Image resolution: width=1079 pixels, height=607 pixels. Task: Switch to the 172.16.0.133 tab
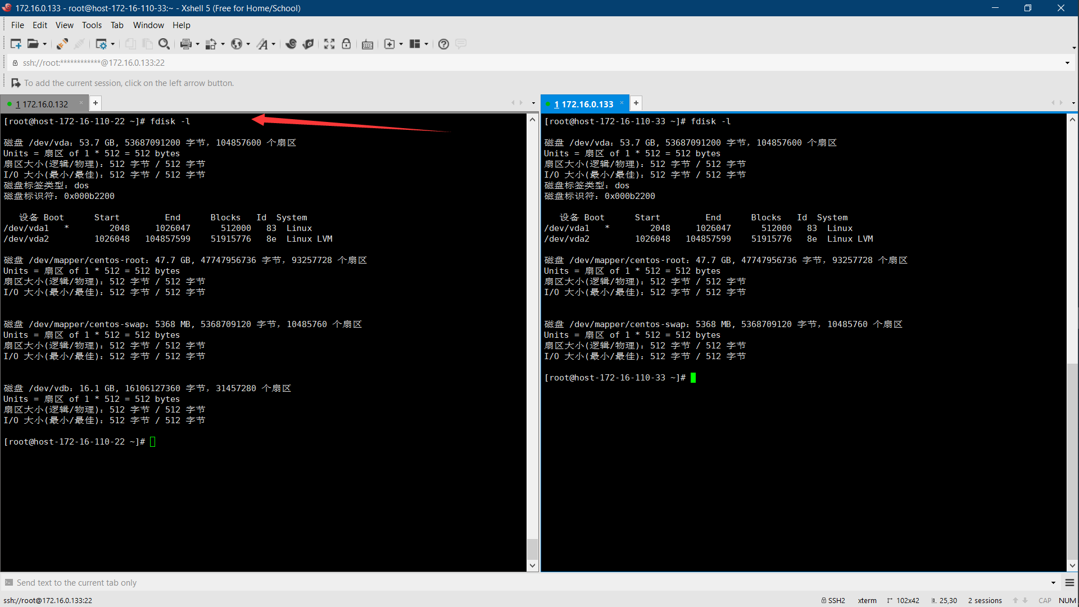[x=583, y=104]
